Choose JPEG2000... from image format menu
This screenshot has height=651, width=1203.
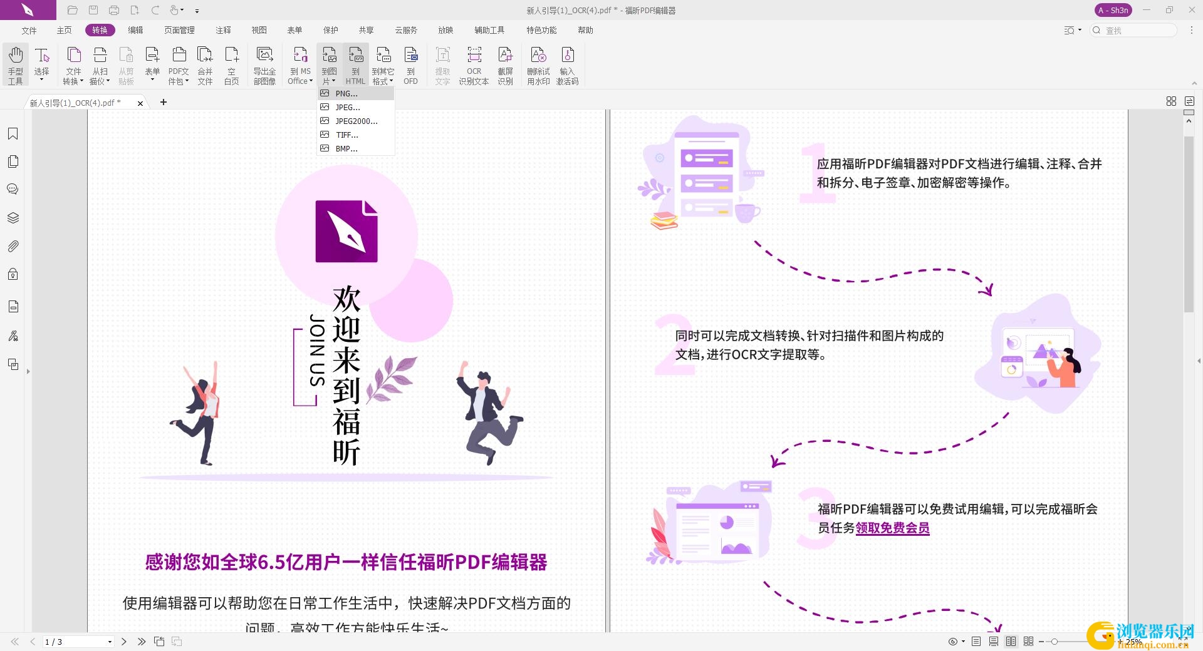(x=356, y=121)
